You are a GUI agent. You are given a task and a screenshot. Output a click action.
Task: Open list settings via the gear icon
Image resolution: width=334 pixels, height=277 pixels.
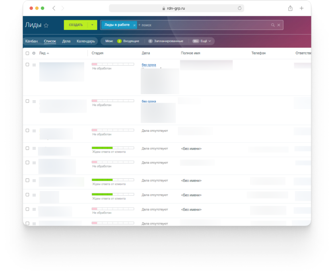point(34,53)
